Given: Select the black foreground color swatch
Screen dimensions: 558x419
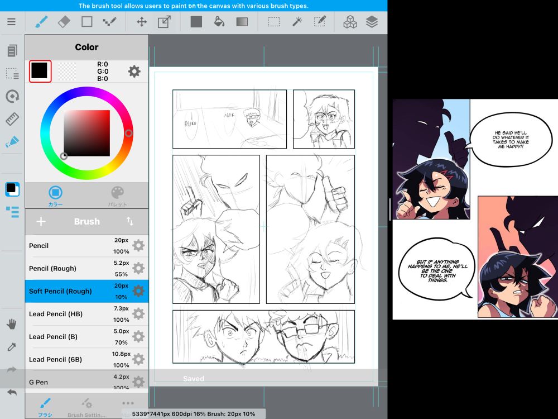Looking at the screenshot, I should point(40,71).
